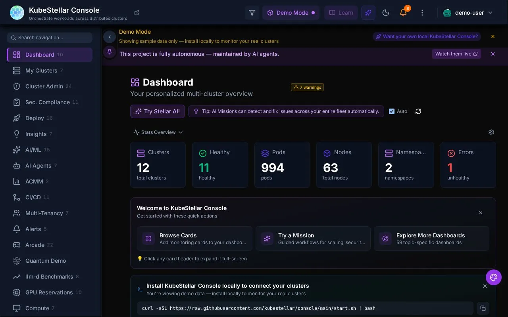
Task: Toggle dark mode moon icon
Action: (386, 13)
